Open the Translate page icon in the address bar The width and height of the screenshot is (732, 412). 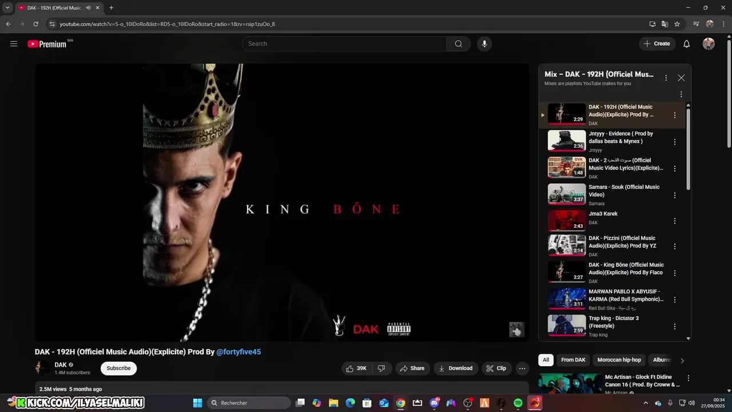coord(665,24)
